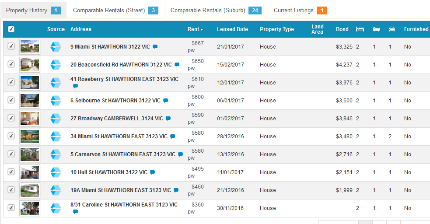The height and width of the screenshot is (224, 430).
Task: Open 41 Roseberry St Hawthorn East address link
Action: point(124,79)
